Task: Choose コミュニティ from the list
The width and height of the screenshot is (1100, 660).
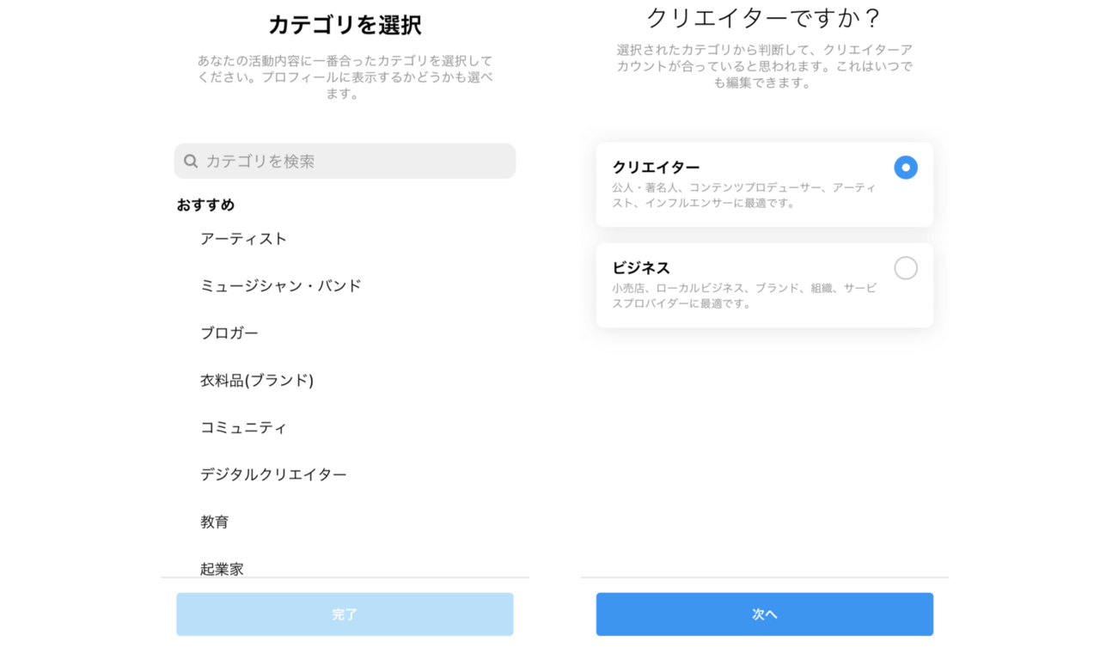Action: [243, 428]
